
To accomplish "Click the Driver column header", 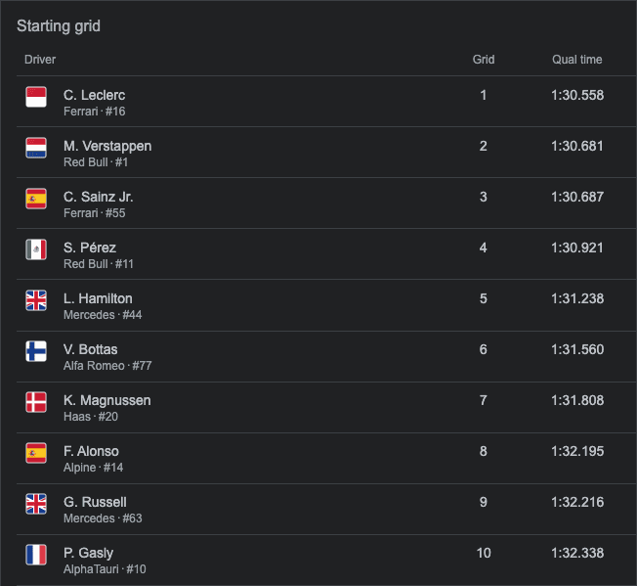I will click(40, 60).
